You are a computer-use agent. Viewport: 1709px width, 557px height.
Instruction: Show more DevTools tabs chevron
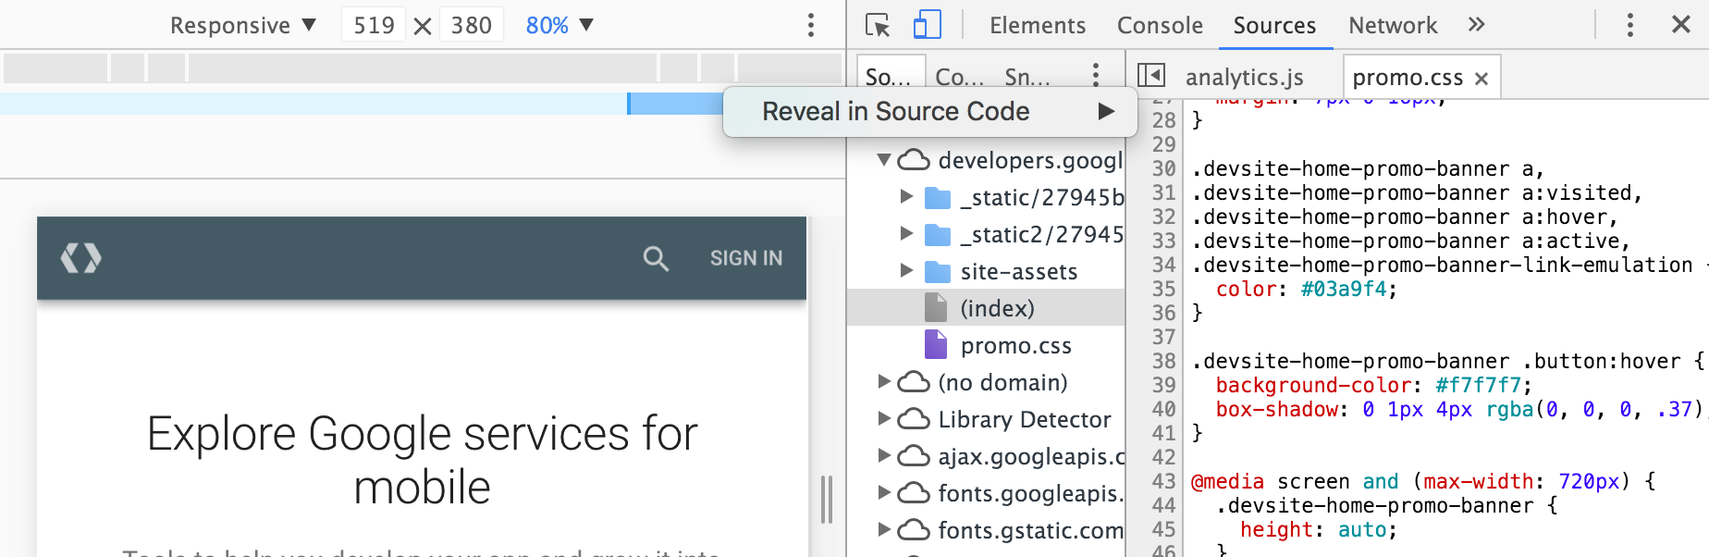point(1476,24)
